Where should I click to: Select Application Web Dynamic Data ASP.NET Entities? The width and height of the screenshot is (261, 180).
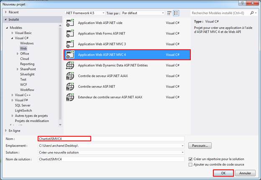tap(127, 65)
